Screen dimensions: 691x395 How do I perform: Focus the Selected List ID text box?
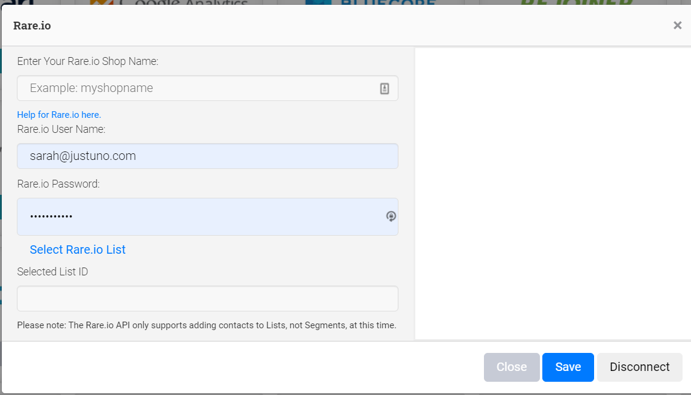(207, 299)
